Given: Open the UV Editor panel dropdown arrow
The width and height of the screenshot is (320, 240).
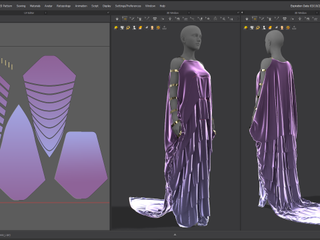Looking at the screenshot, I should (x=45, y=13).
